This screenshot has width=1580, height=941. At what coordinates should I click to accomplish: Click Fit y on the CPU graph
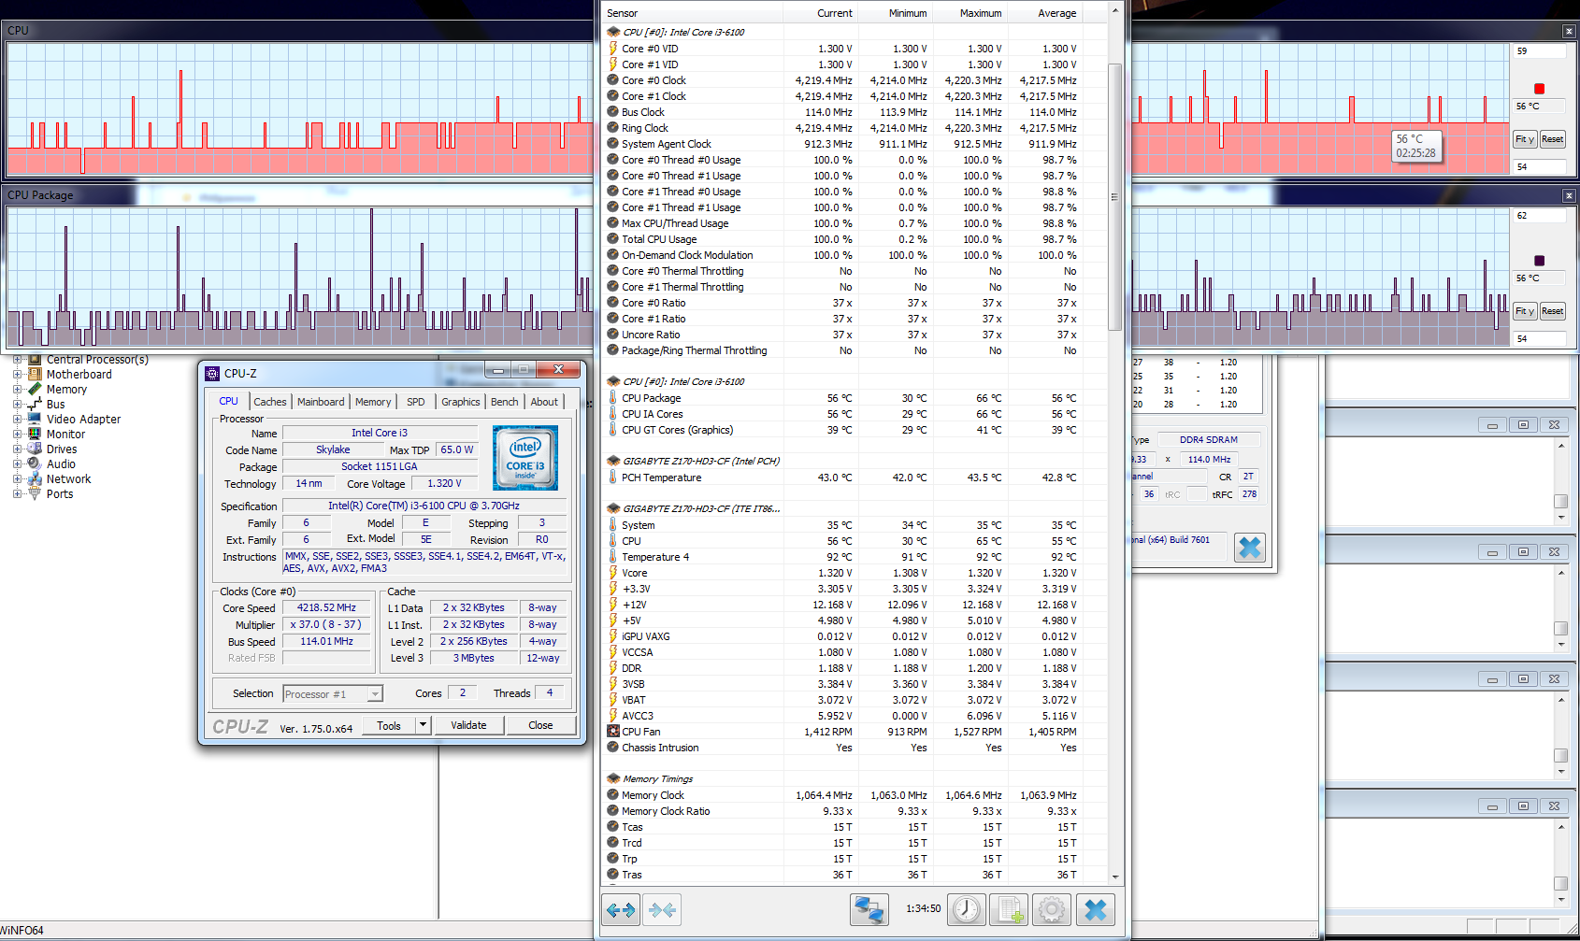1525,139
